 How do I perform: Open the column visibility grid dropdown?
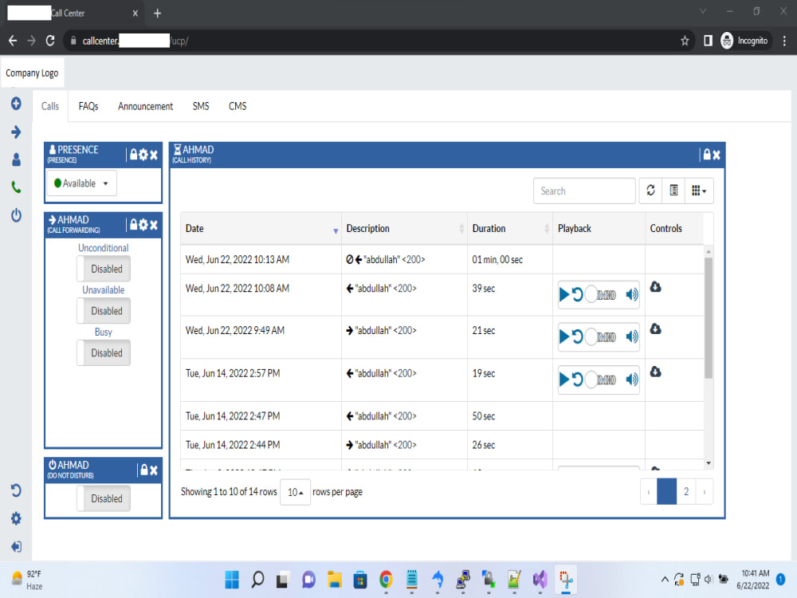(x=698, y=191)
